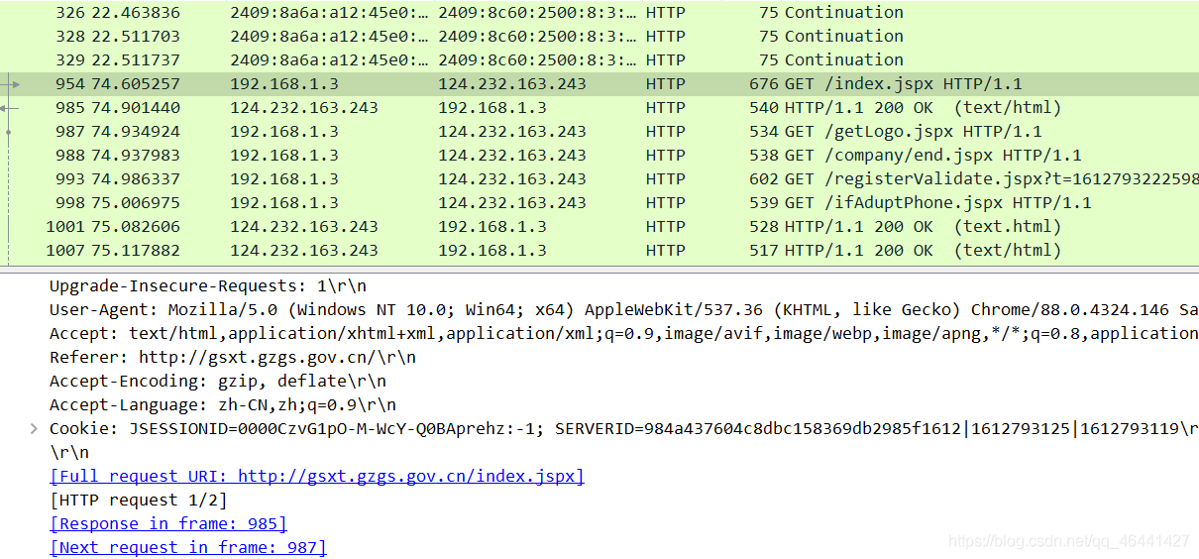Screen dimensions: 1199x559
Task: Select the Accept-Language header line
Action: 223,405
